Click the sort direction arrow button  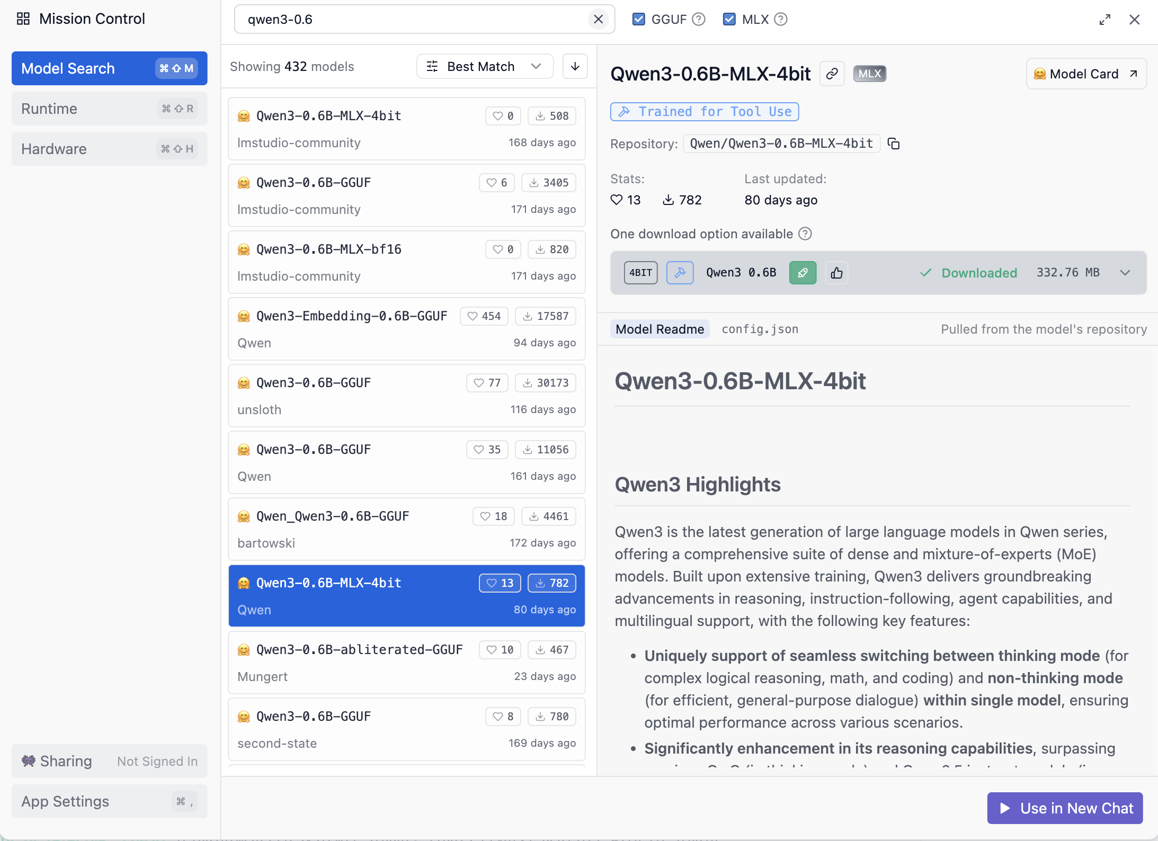tap(575, 66)
